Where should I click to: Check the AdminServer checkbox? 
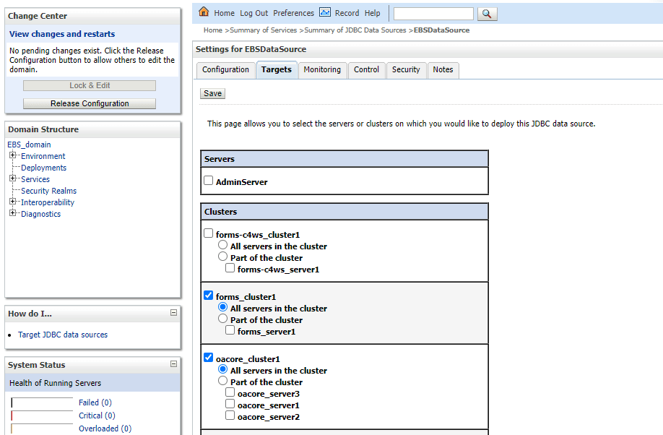[209, 181]
